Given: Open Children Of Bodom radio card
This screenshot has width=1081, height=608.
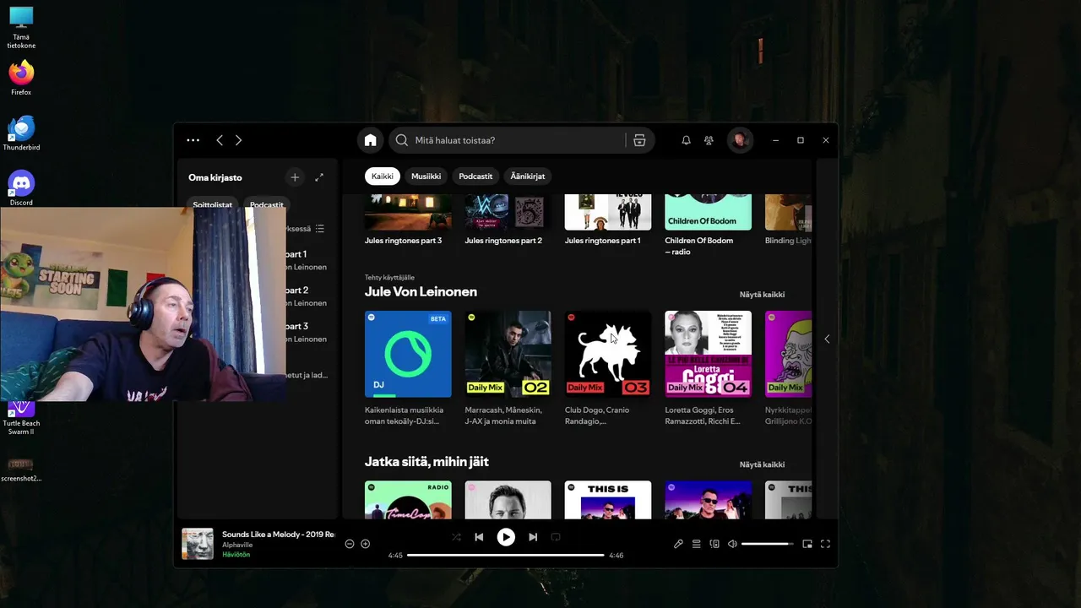Looking at the screenshot, I should click(708, 212).
